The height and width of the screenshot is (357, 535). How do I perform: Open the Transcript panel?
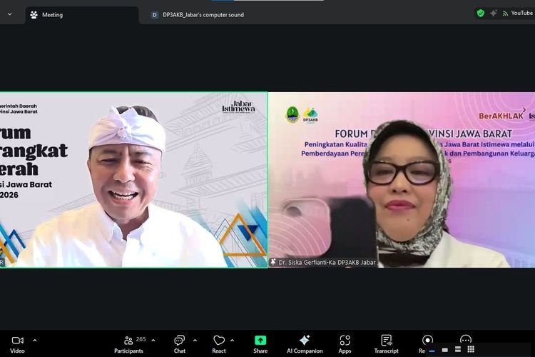coord(386,344)
